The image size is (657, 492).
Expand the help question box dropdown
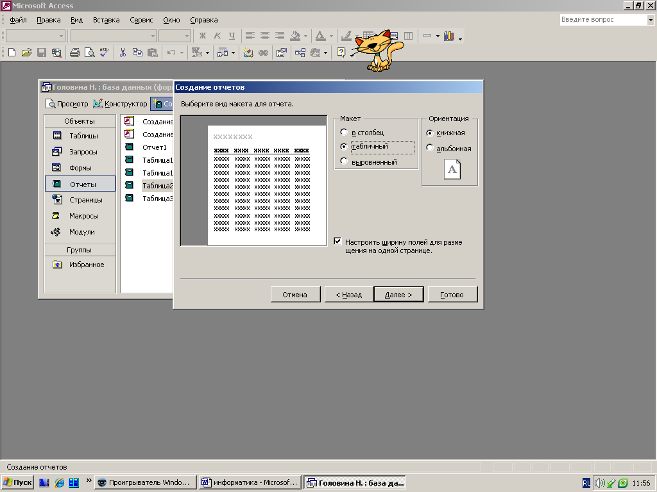(649, 20)
